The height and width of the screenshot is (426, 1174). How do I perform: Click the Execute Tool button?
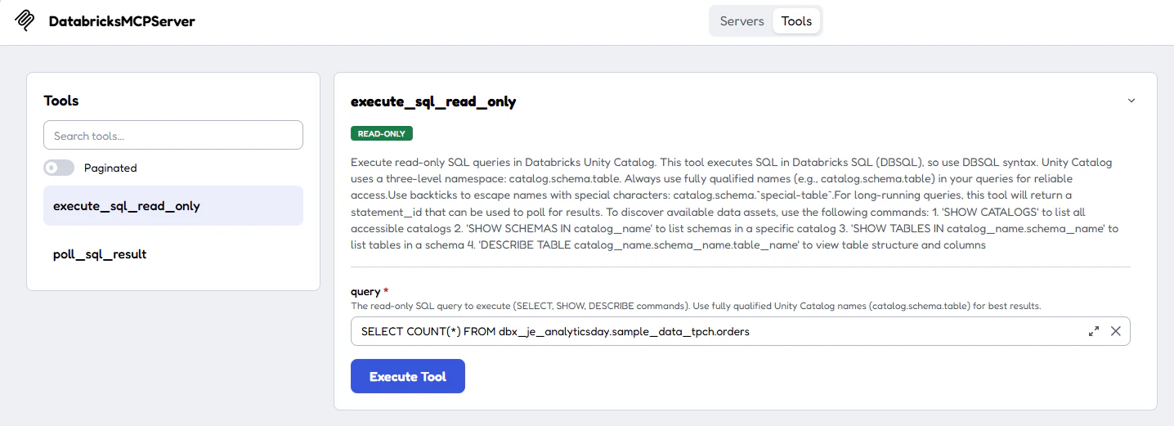[x=408, y=376]
